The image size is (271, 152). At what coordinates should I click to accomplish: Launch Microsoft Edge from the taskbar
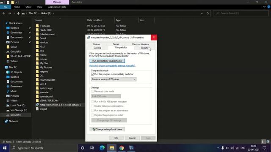coord(102,148)
